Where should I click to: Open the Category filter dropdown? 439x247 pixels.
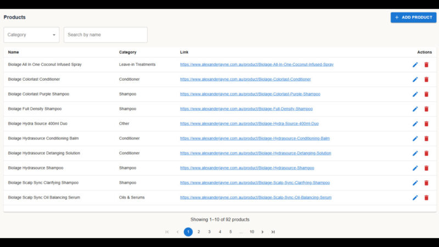point(31,35)
